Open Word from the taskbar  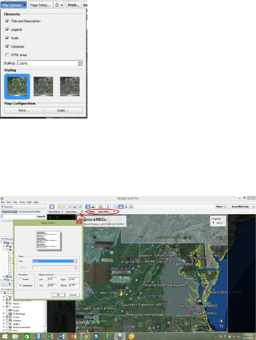62,336
